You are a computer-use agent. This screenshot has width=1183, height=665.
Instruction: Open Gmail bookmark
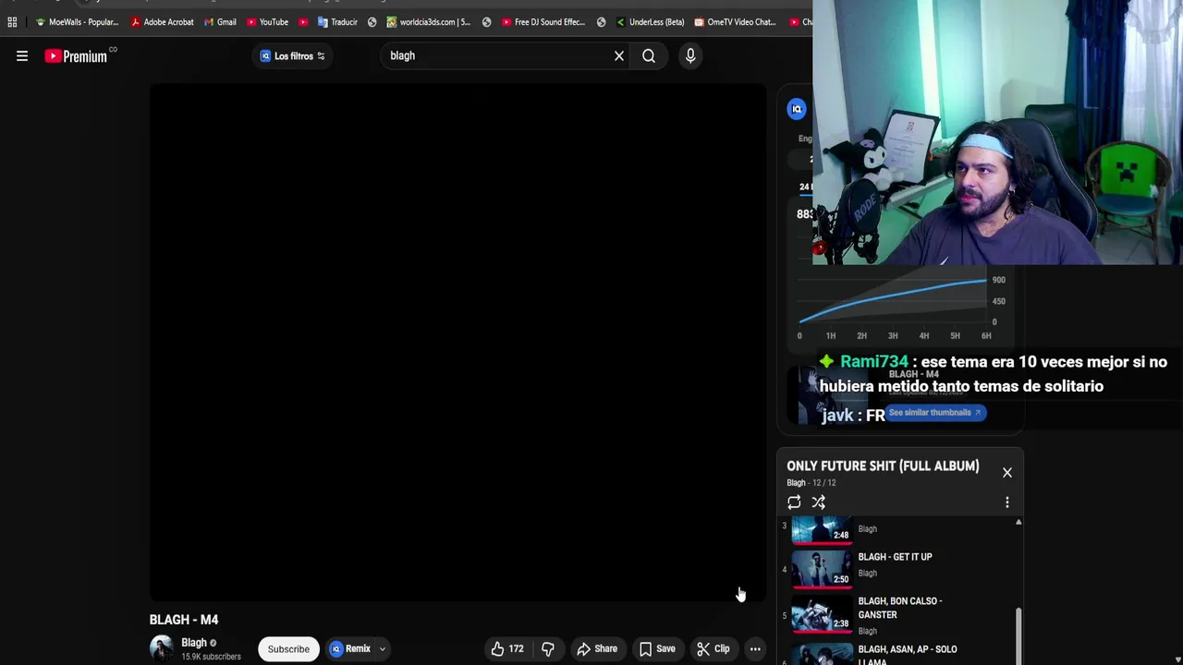(x=220, y=22)
